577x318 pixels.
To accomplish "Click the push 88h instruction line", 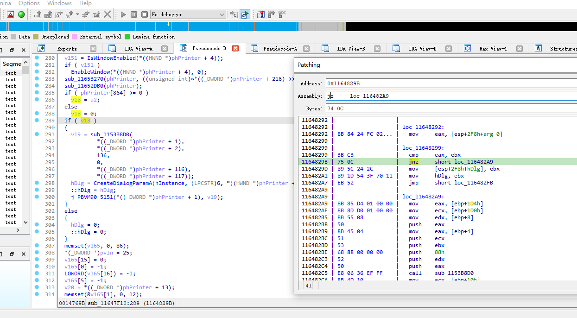I will pos(438,252).
